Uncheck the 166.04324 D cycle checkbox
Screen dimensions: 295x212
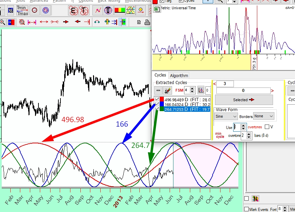157,104
